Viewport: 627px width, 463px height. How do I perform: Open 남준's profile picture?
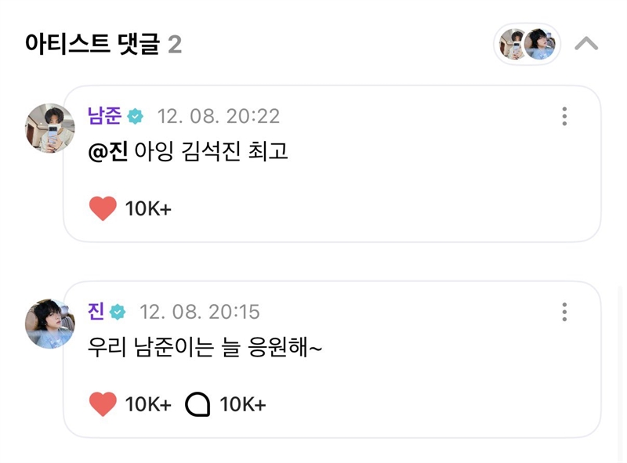click(x=50, y=128)
